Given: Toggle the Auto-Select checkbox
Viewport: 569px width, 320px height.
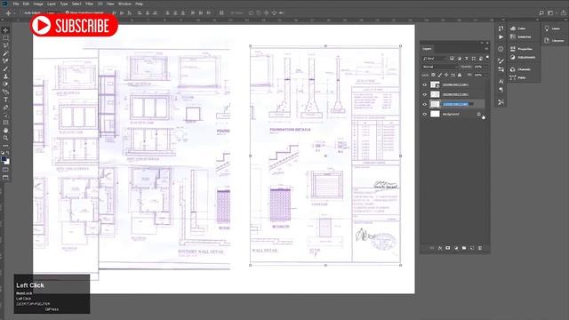Looking at the screenshot, I should 21,12.
